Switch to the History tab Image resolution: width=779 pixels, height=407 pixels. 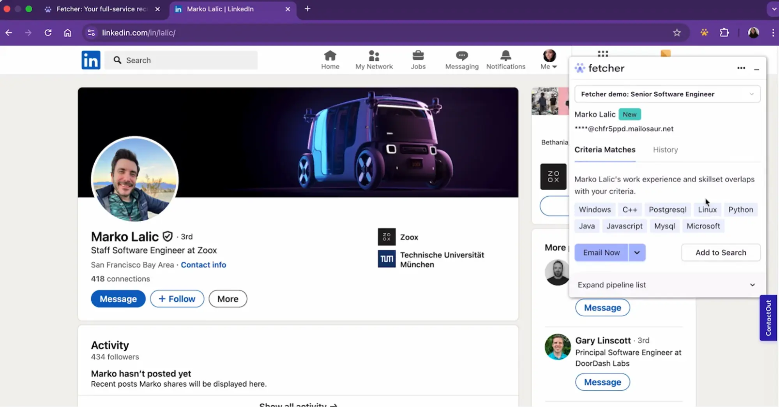[665, 150]
